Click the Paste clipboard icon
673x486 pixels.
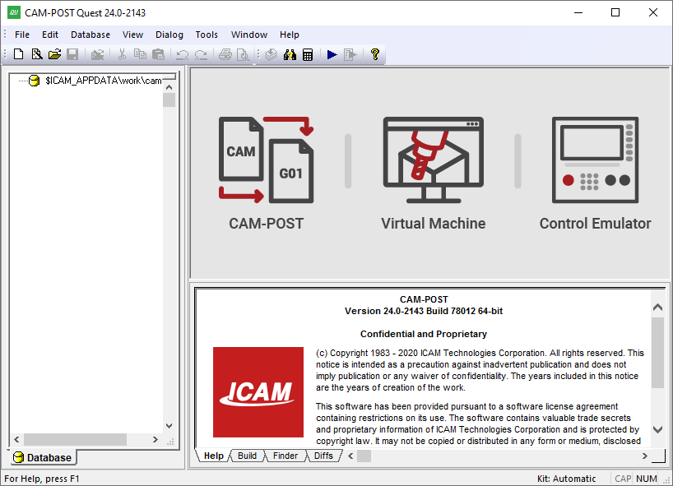[159, 54]
